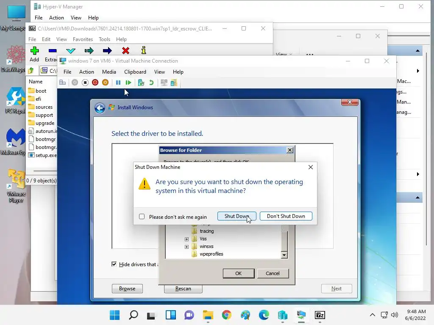Viewport: 434px width, 325px height.
Task: Check 'Please don't ask me again'
Action: pyautogui.click(x=142, y=216)
